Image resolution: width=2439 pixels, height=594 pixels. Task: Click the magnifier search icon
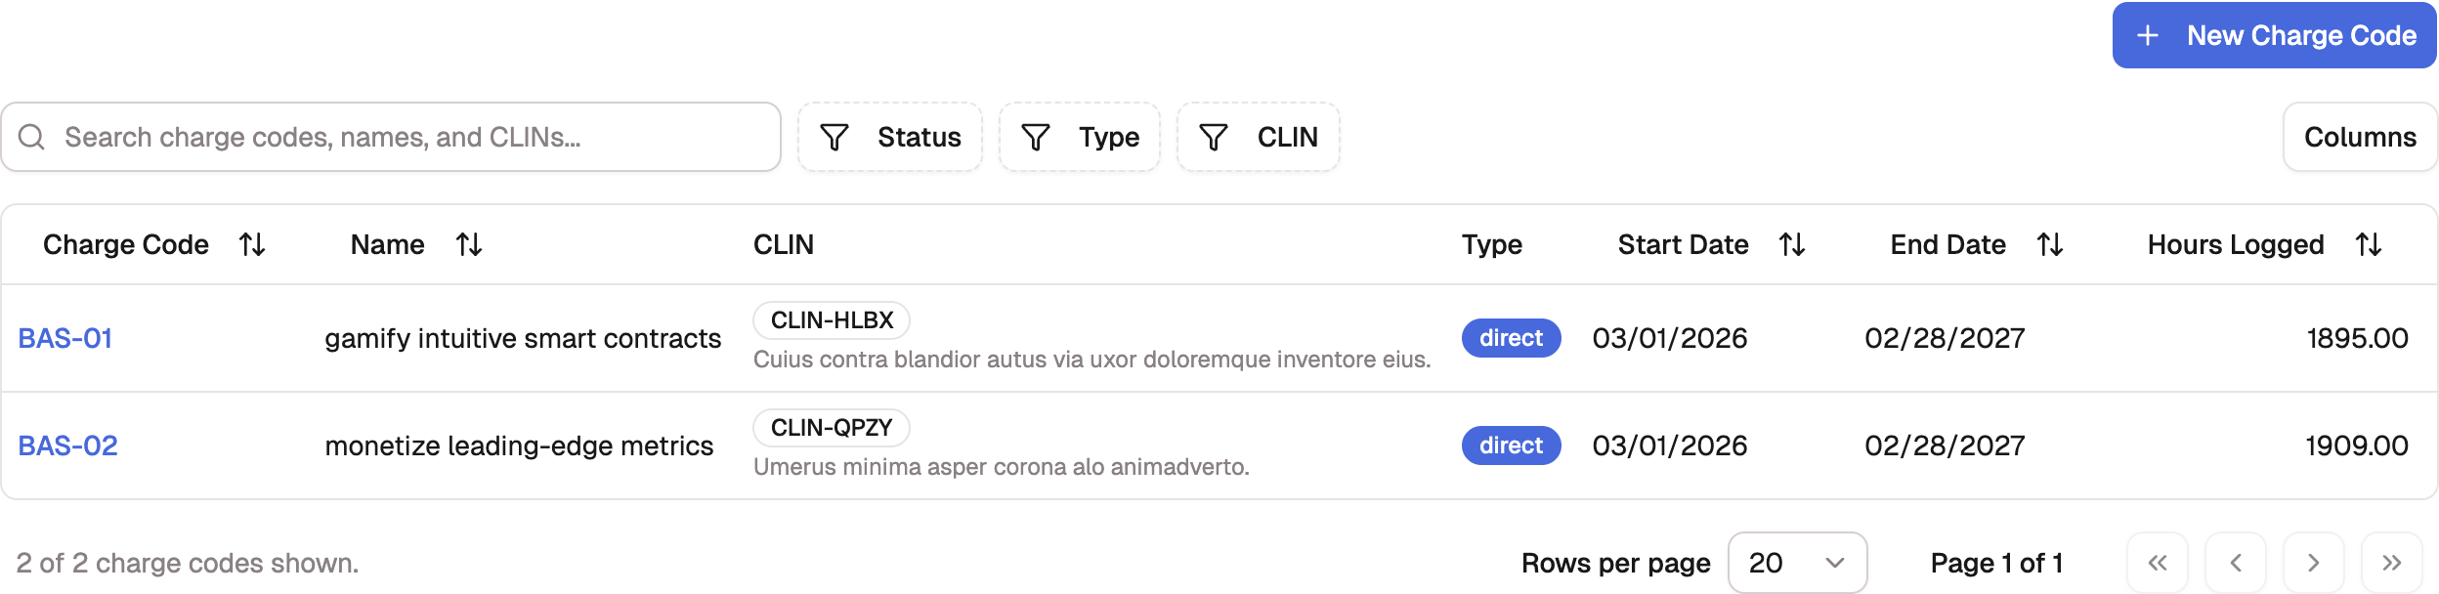tap(32, 137)
